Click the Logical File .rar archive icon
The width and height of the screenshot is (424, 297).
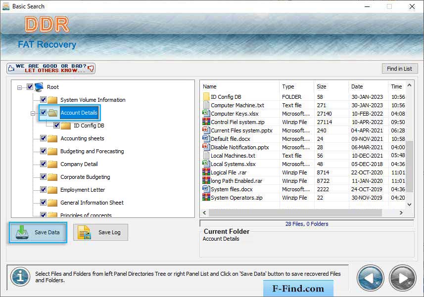pyautogui.click(x=206, y=171)
